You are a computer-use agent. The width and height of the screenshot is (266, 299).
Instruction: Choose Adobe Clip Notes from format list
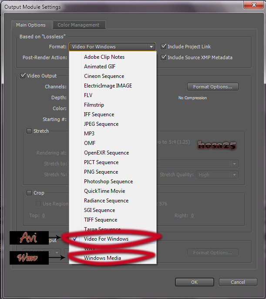[x=113, y=57]
